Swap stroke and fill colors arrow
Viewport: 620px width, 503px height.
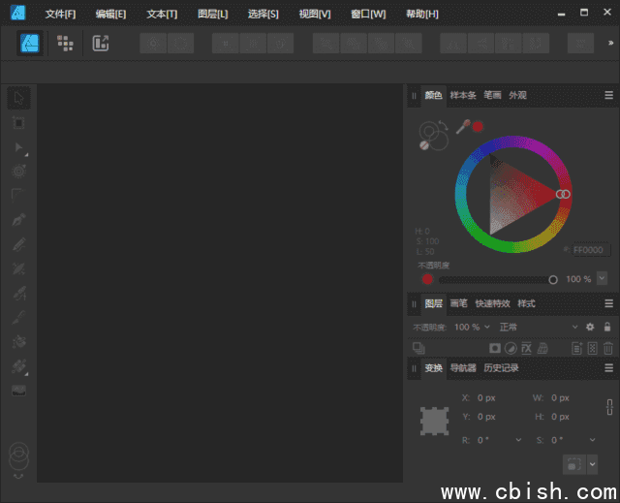pyautogui.click(x=444, y=125)
